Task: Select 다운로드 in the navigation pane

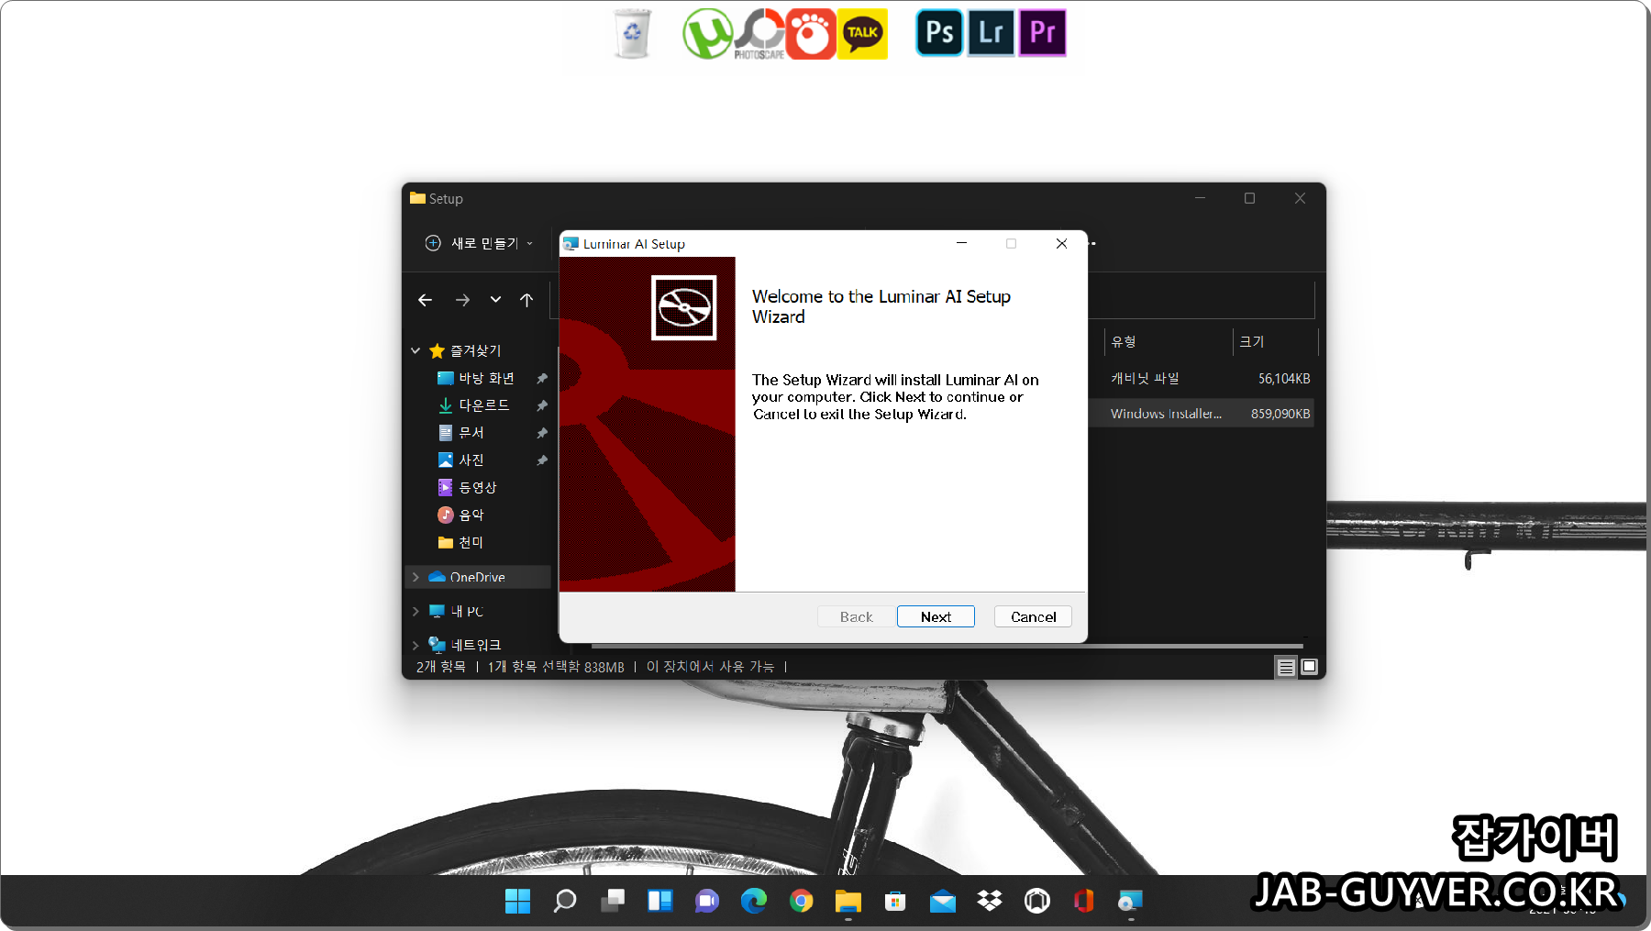Action: 483,405
